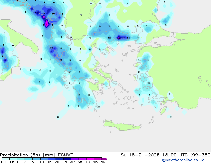Viewport: 211px width, 163px height.
Task: Click the 2–5 mm legend color box
Action: pyautogui.click(x=29, y=159)
